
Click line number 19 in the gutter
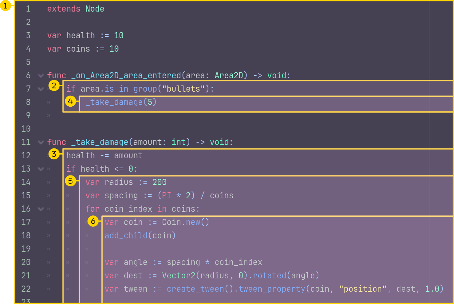26,249
